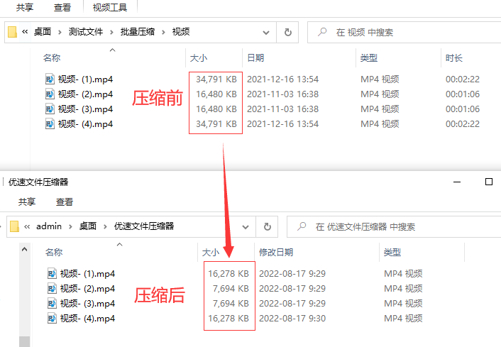Open address history dropdown in 视频 window
Image resolution: width=501 pixels, height=347 pixels.
point(266,32)
